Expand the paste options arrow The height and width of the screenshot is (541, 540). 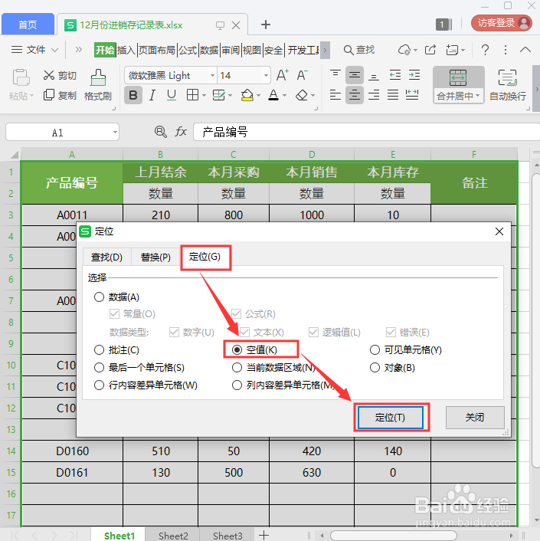[x=31, y=95]
